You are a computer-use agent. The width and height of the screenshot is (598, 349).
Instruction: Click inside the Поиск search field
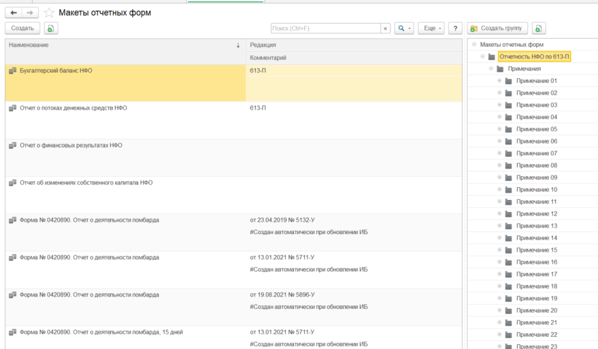[326, 28]
